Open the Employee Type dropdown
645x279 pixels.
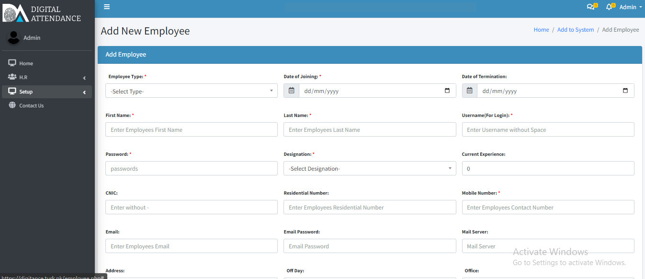191,91
